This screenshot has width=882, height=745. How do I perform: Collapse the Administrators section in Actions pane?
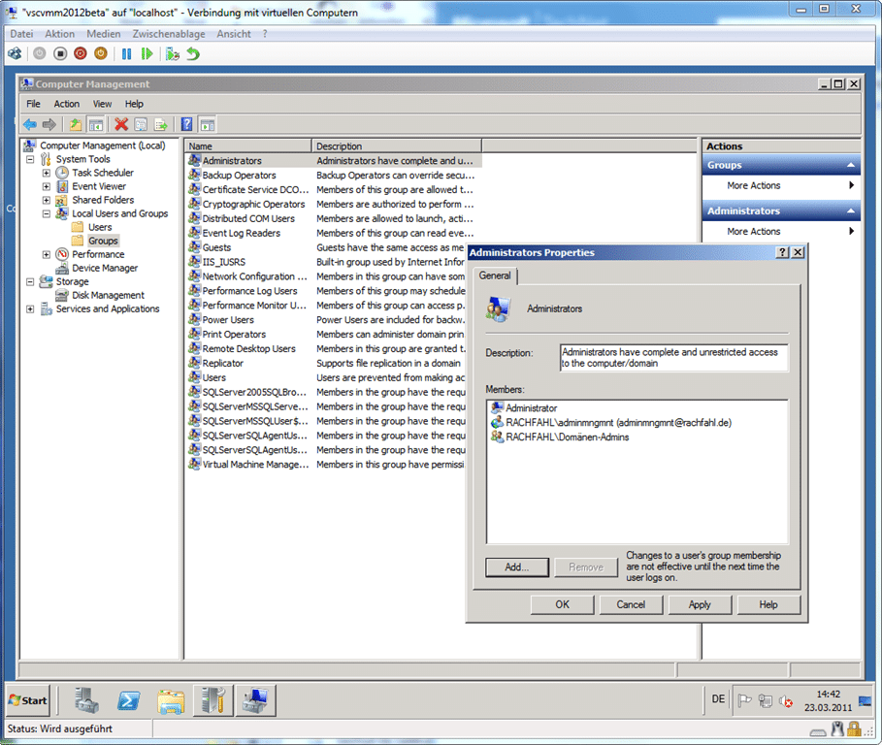pyautogui.click(x=851, y=211)
